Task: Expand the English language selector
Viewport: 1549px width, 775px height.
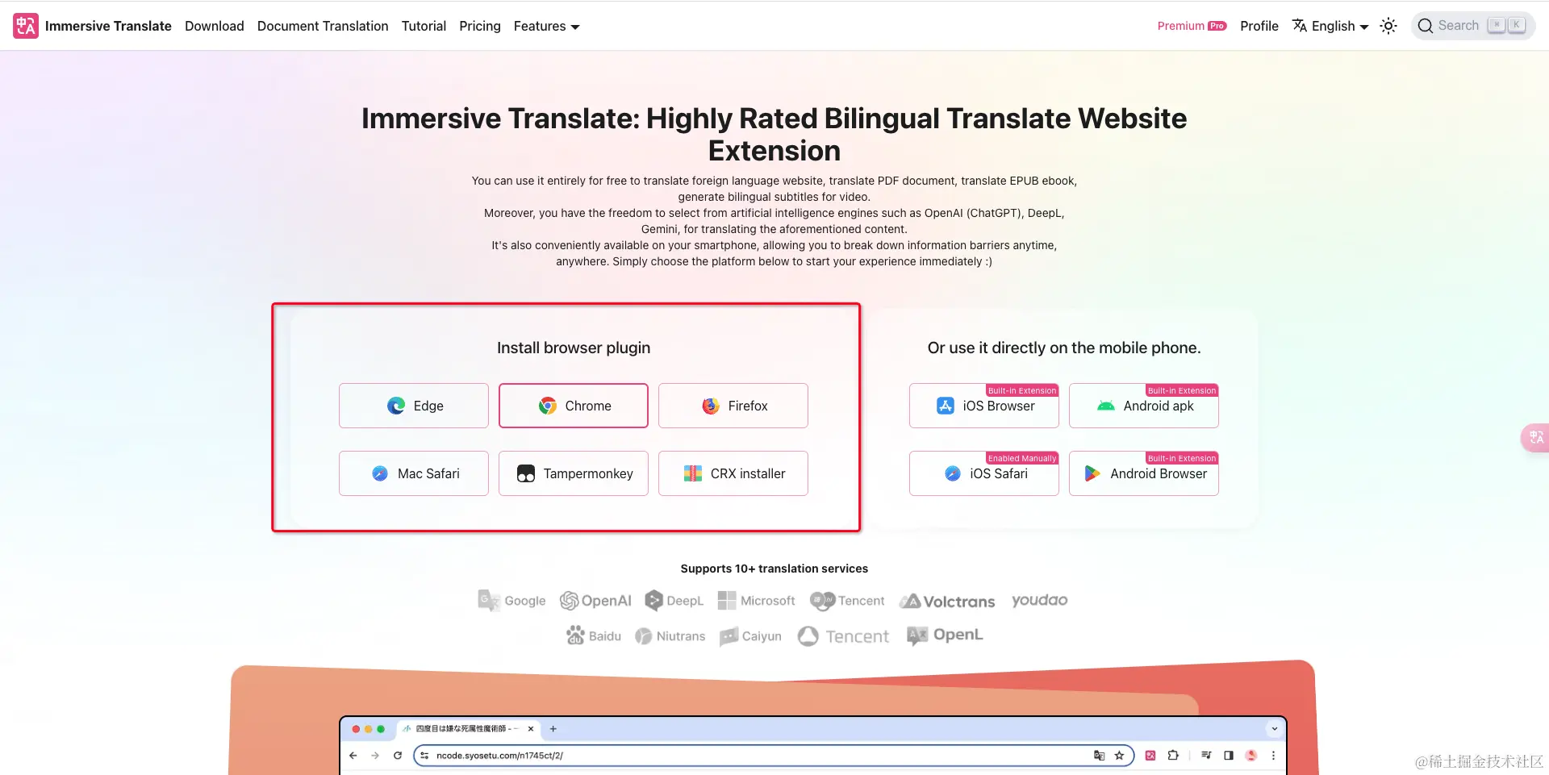Action: (x=1330, y=26)
